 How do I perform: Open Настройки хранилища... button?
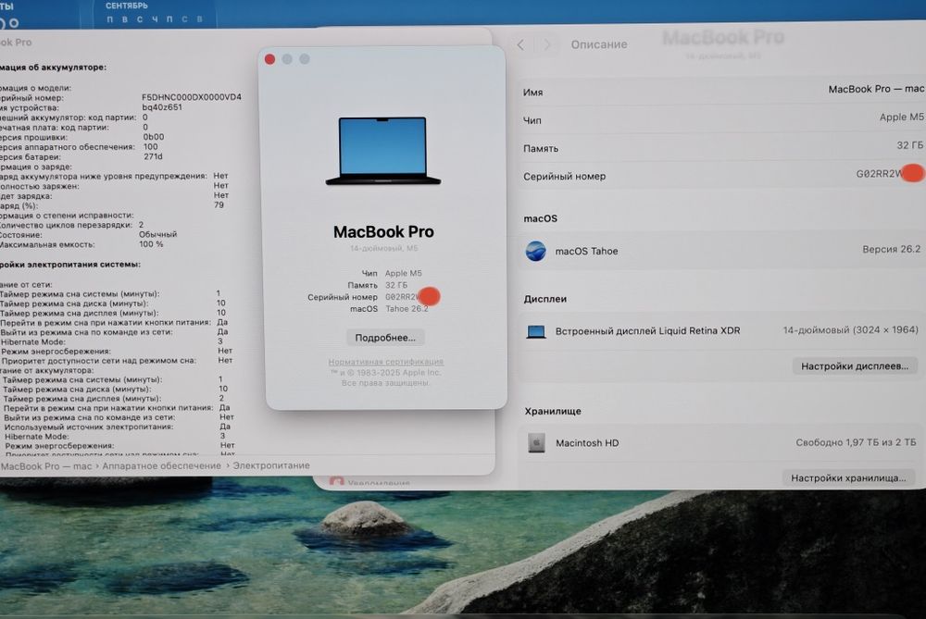click(848, 478)
